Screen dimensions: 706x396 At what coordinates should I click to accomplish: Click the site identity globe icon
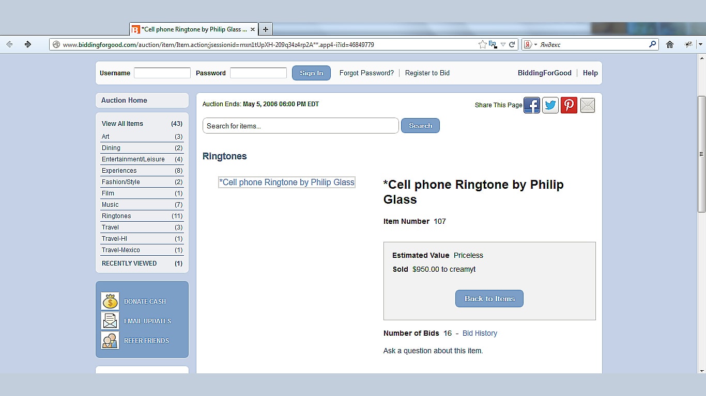[56, 44]
